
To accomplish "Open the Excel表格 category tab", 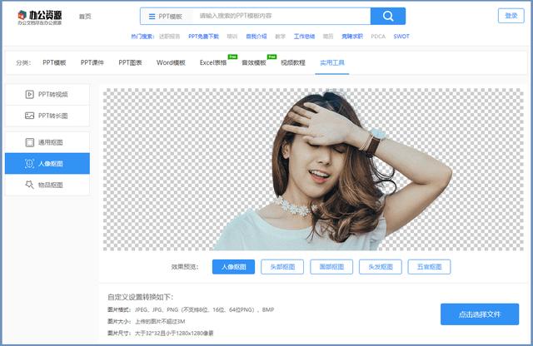I will 213,62.
